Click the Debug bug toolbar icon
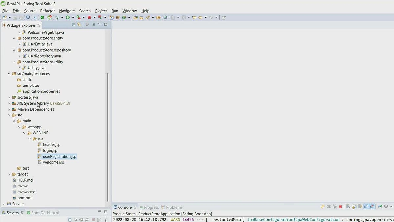The image size is (394, 222). [57, 17]
